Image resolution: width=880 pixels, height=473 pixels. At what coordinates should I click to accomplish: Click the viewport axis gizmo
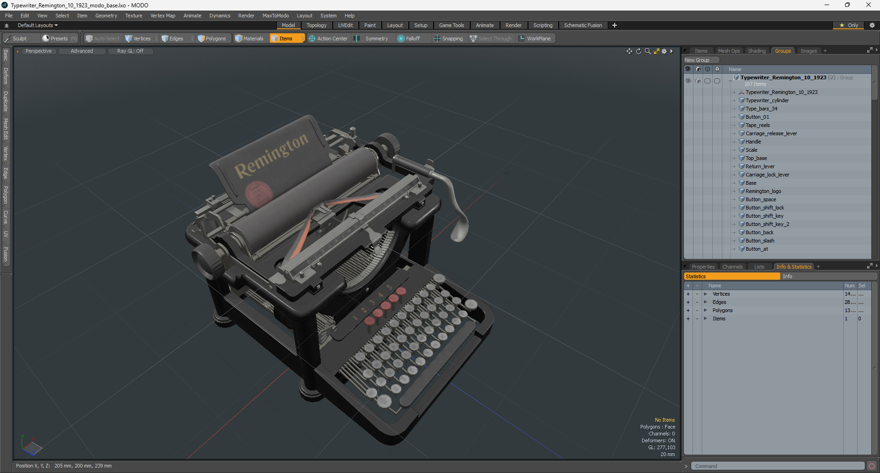tap(31, 445)
